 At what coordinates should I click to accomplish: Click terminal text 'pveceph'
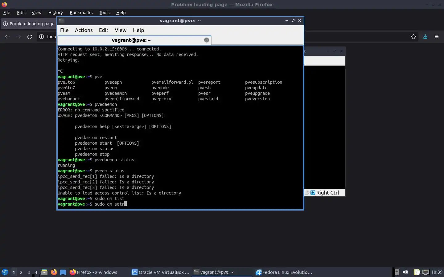(113, 82)
